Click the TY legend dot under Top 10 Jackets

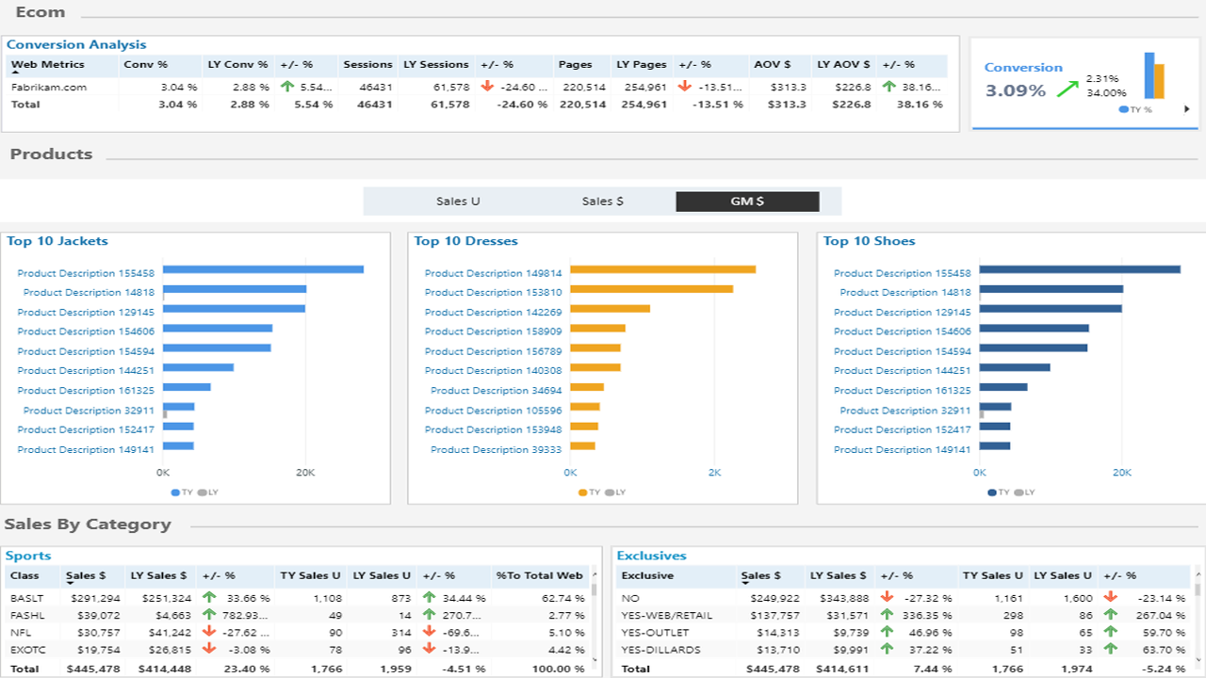coord(175,492)
